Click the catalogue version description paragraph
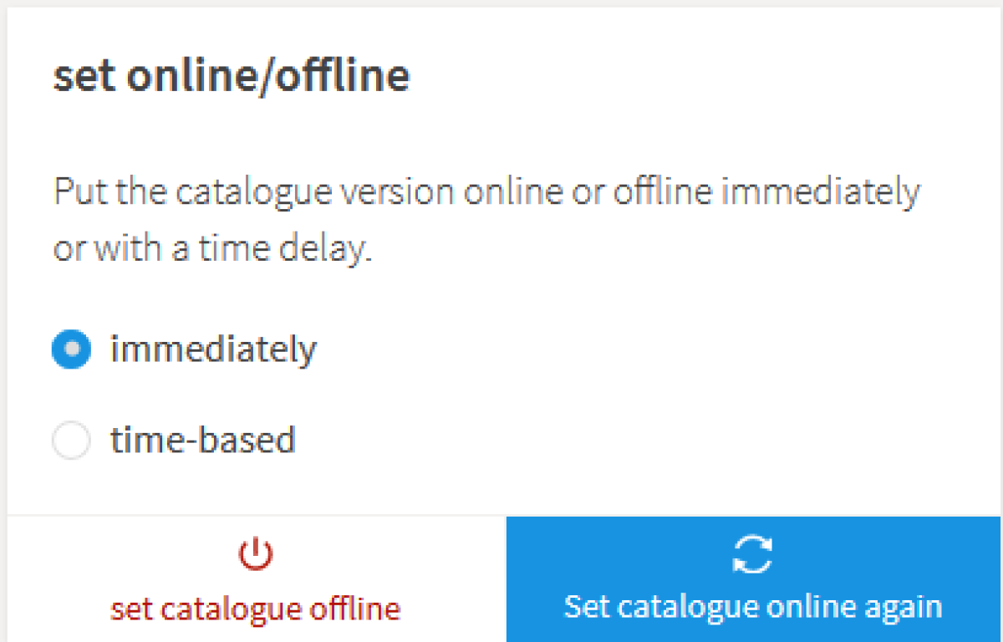Screen dimensions: 1003x642 point(486,221)
